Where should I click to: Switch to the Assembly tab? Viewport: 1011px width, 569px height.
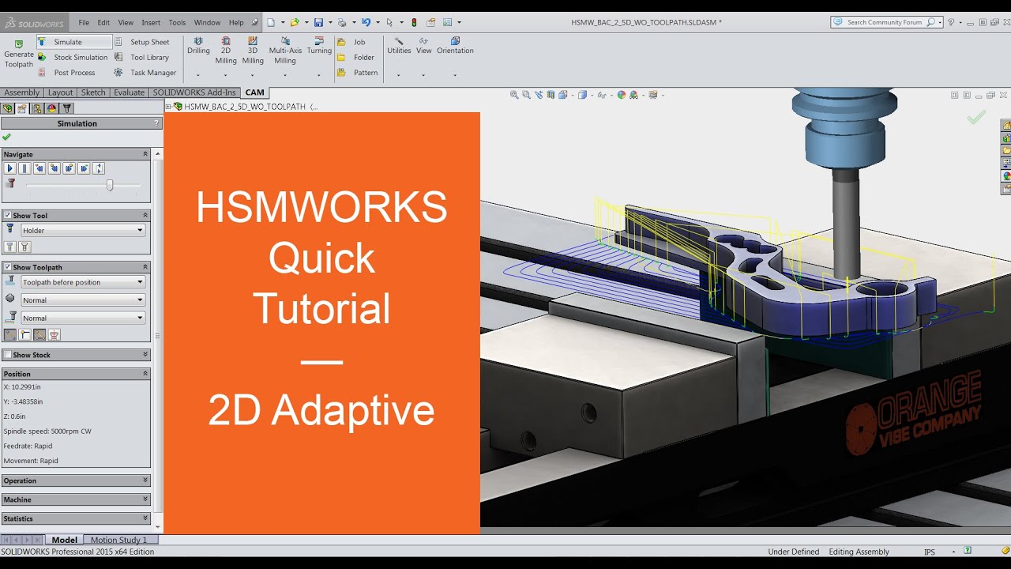pyautogui.click(x=21, y=92)
